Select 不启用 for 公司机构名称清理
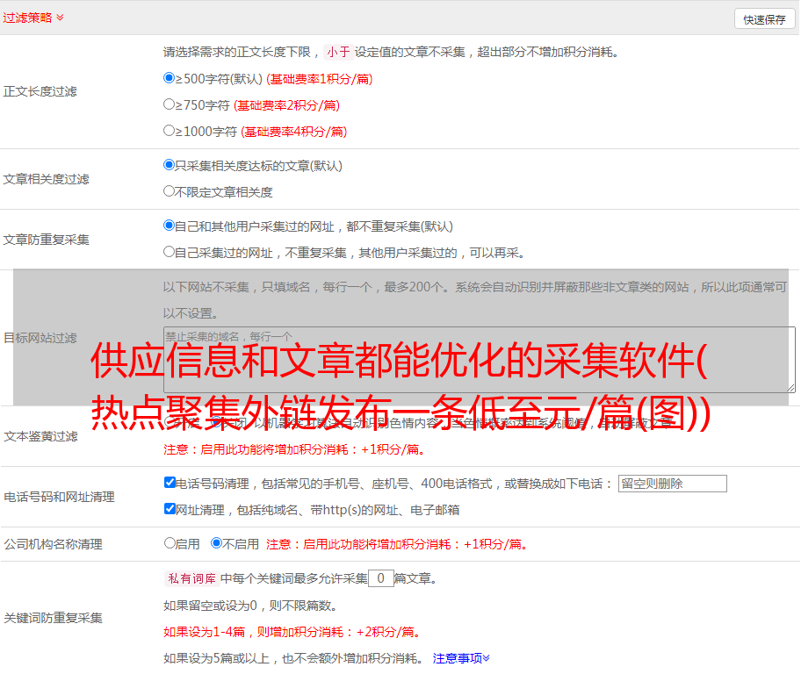 [x=216, y=543]
